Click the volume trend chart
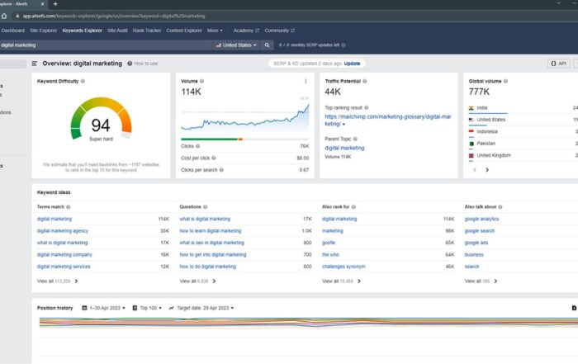 244,116
